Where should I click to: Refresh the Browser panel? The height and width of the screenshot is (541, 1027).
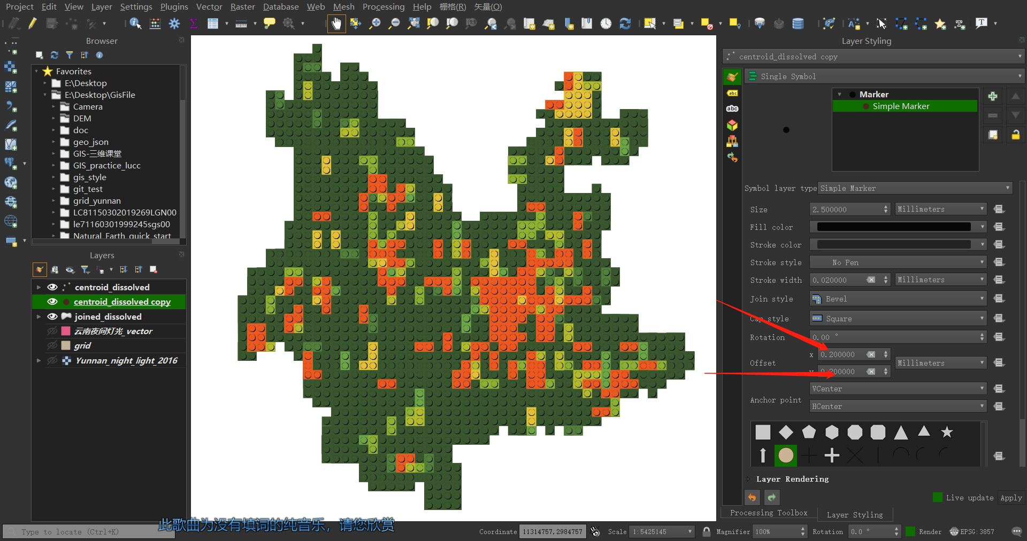[x=55, y=55]
